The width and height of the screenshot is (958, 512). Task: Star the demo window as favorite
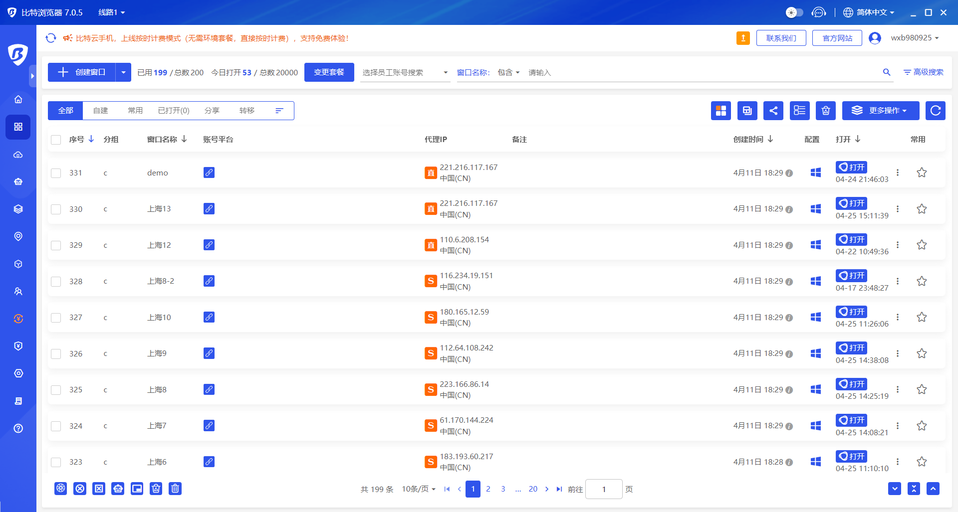click(x=921, y=172)
